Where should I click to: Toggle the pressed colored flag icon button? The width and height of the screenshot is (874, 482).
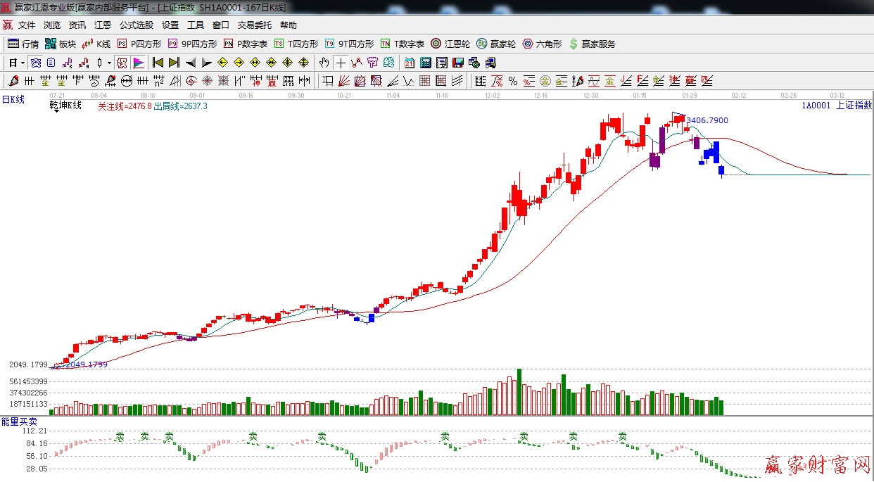point(138,63)
